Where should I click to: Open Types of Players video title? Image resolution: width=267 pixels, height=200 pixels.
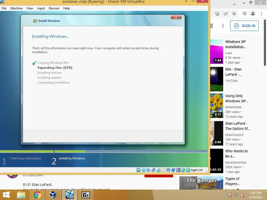pos(232,181)
